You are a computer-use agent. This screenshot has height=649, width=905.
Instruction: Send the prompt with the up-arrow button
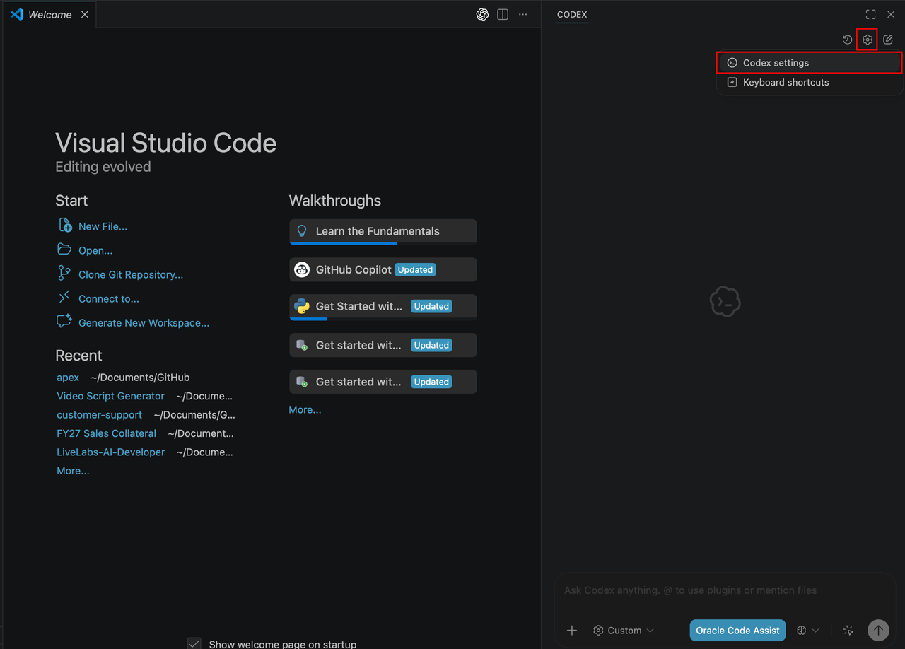tap(878, 630)
